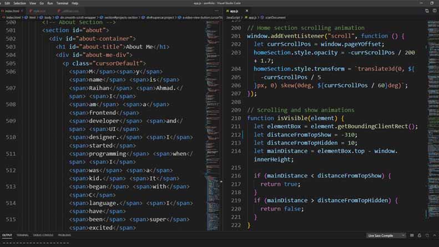Image resolution: width=439 pixels, height=247 pixels.
Task: Click the 'return true;' statement
Action: [280, 184]
